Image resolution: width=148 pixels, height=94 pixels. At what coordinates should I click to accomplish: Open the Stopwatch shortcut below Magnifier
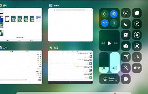point(126,79)
